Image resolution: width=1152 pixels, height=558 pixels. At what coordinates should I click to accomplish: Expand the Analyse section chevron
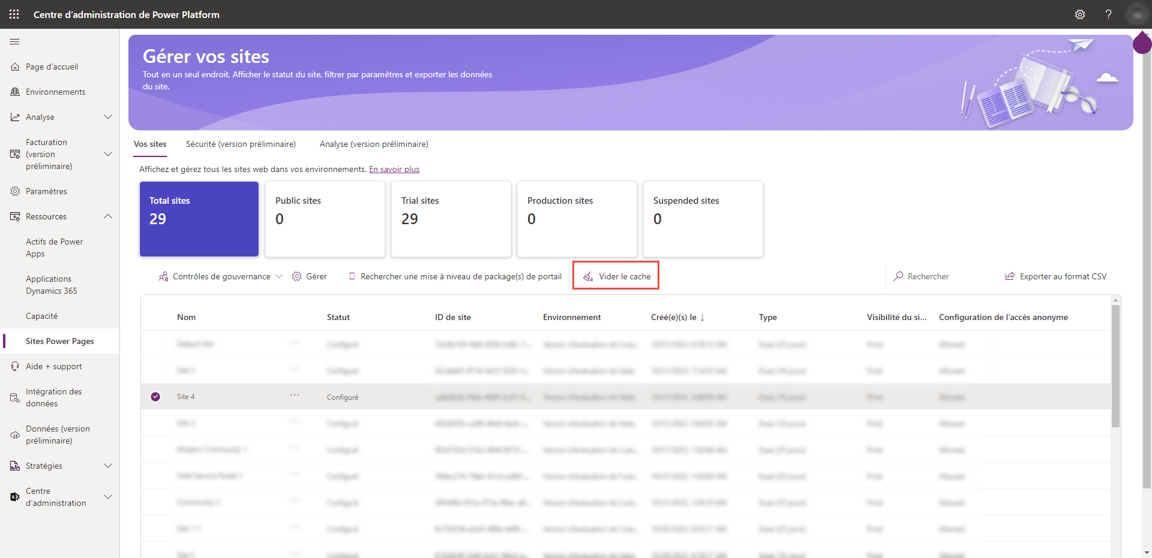click(x=108, y=117)
